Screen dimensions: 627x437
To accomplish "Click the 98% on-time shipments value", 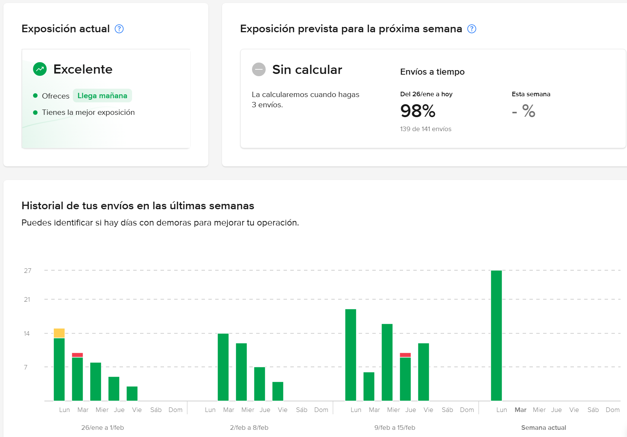I will pyautogui.click(x=417, y=111).
